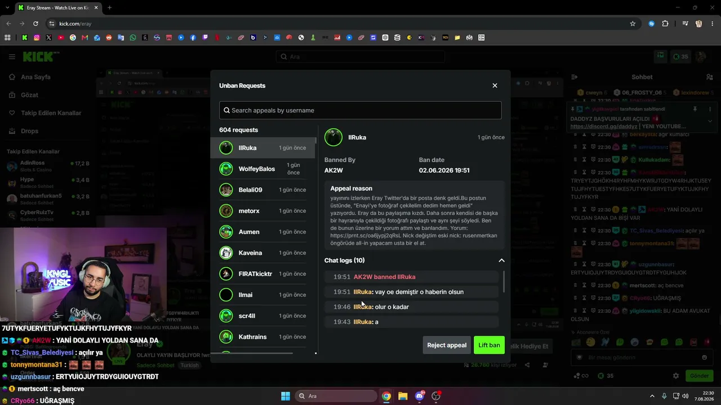This screenshot has width=721, height=405.
Task: Bookmark this page with the star
Action: click(x=633, y=24)
